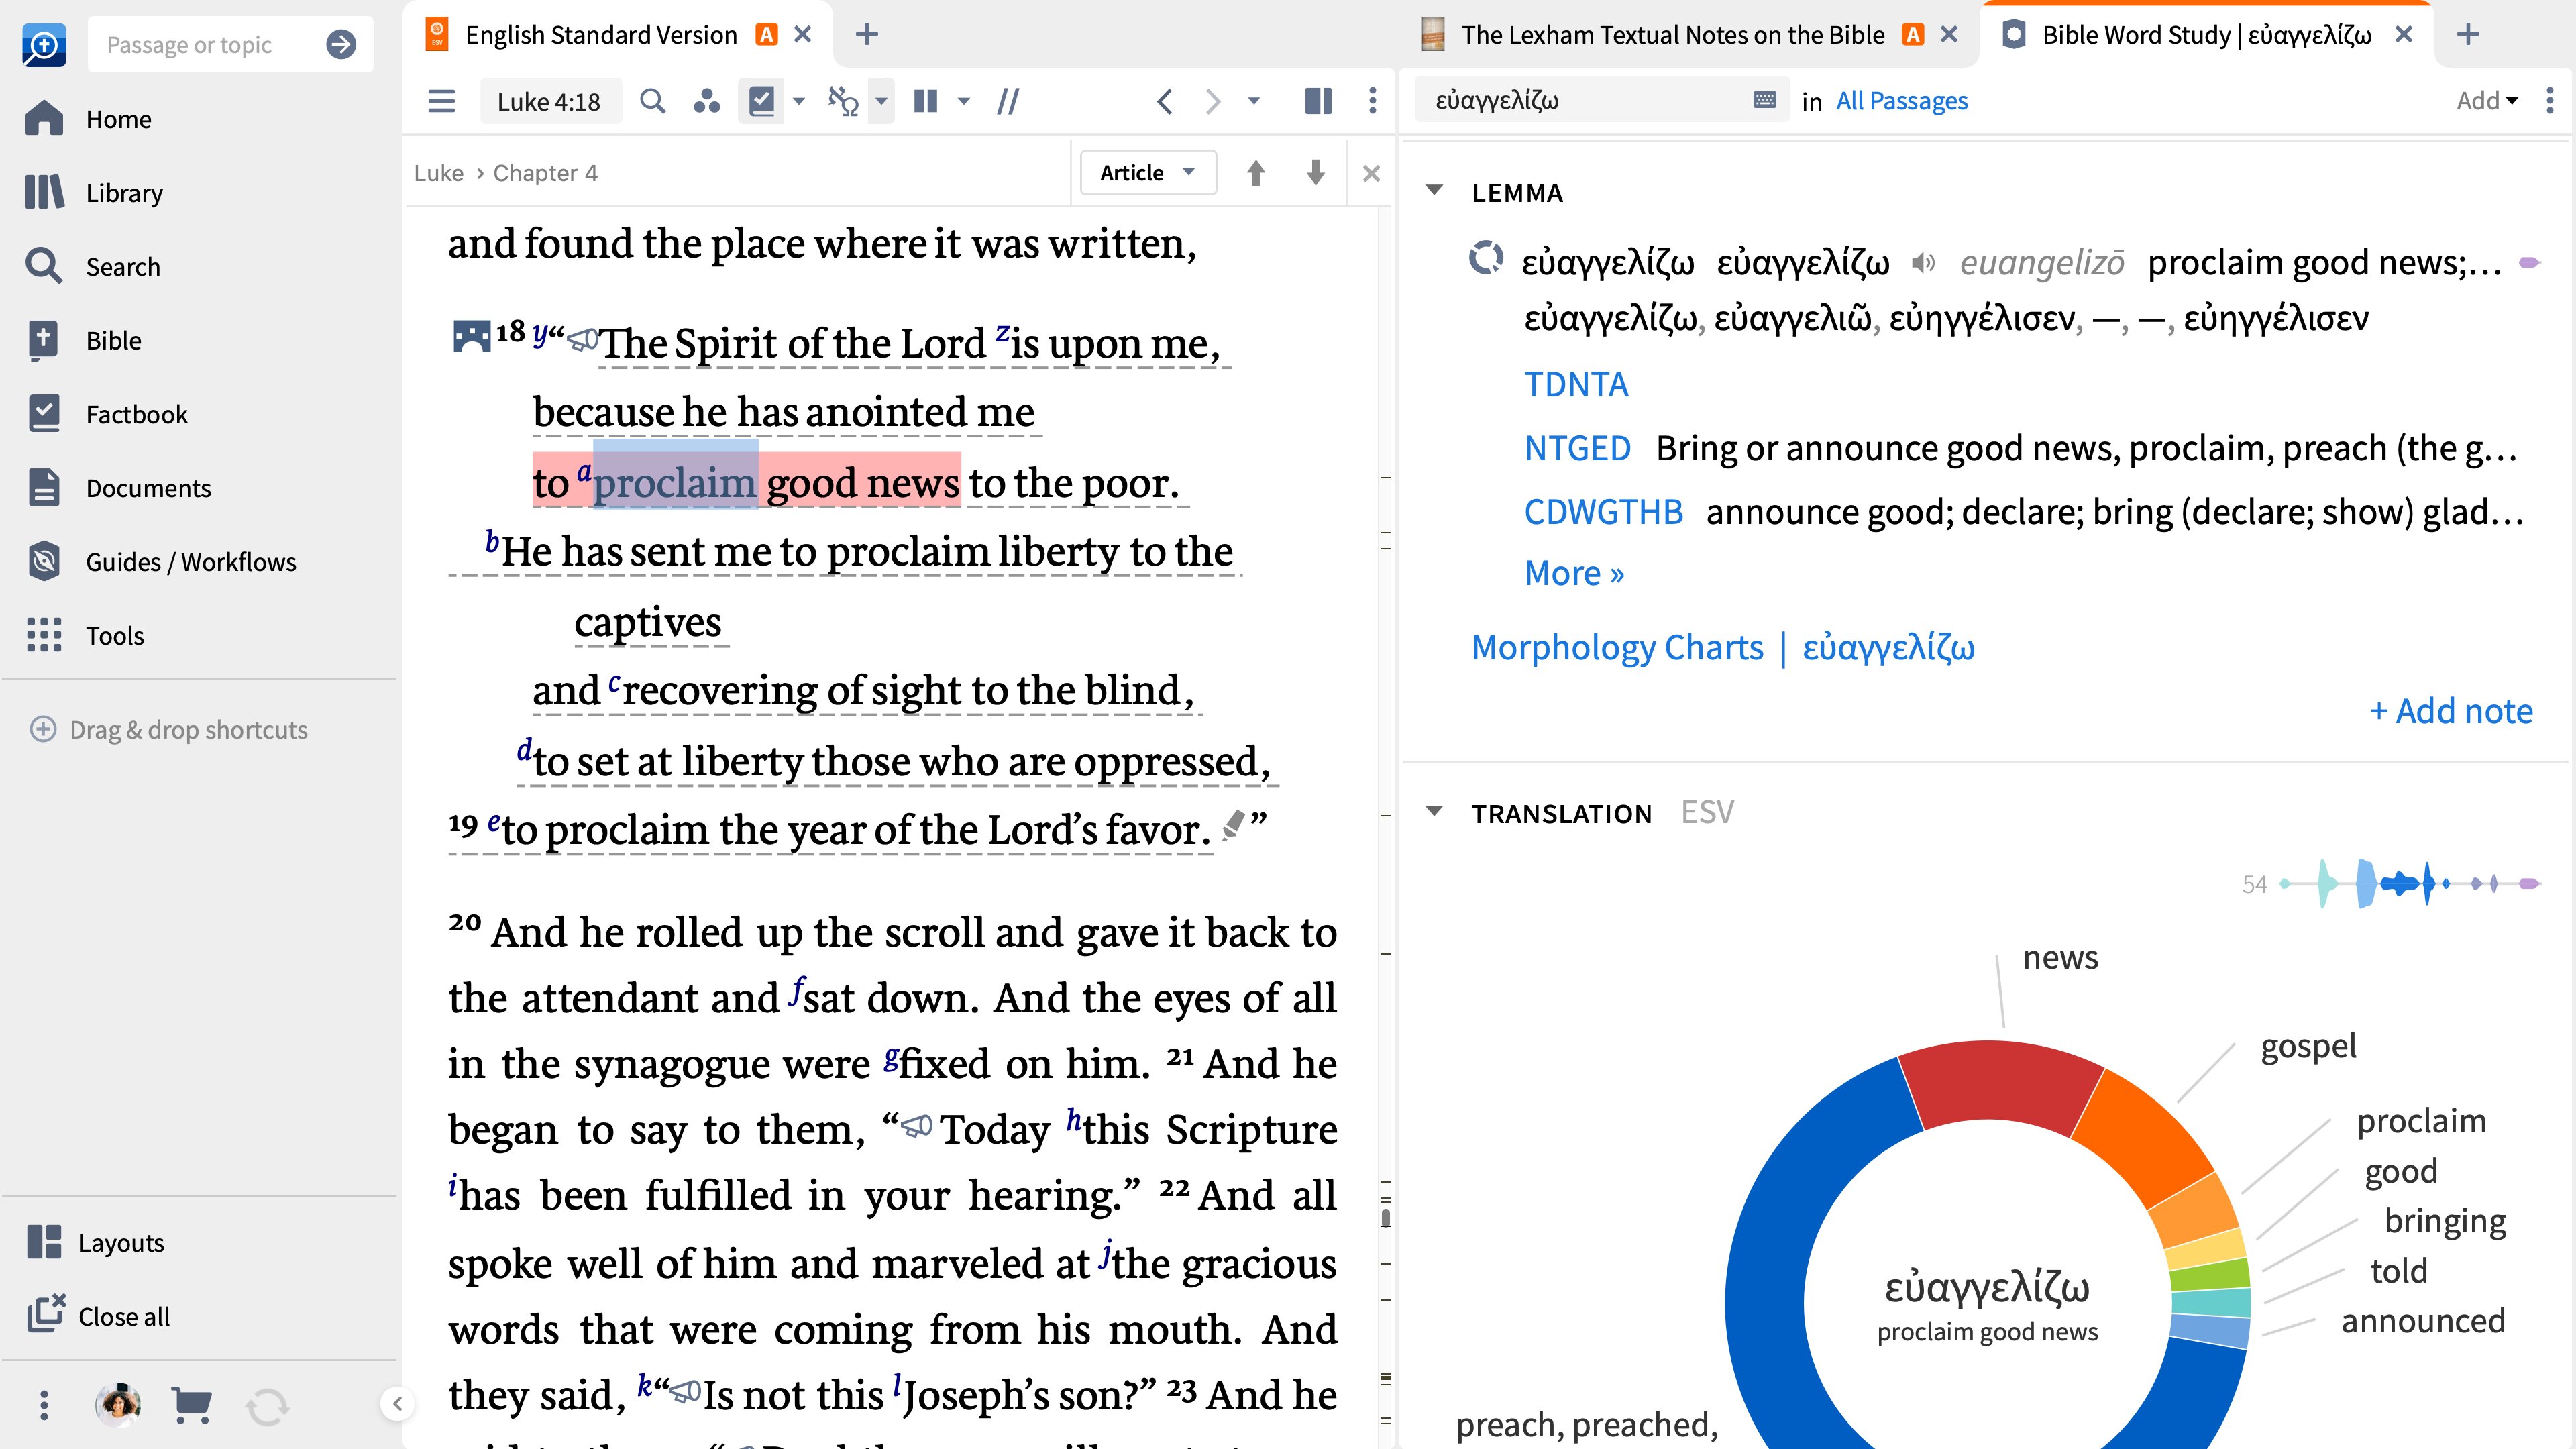
Task: Click + Add note
Action: pos(2451,711)
